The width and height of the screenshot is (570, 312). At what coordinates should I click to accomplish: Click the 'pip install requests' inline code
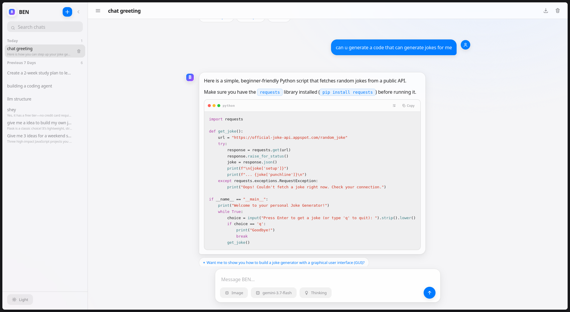pos(347,92)
